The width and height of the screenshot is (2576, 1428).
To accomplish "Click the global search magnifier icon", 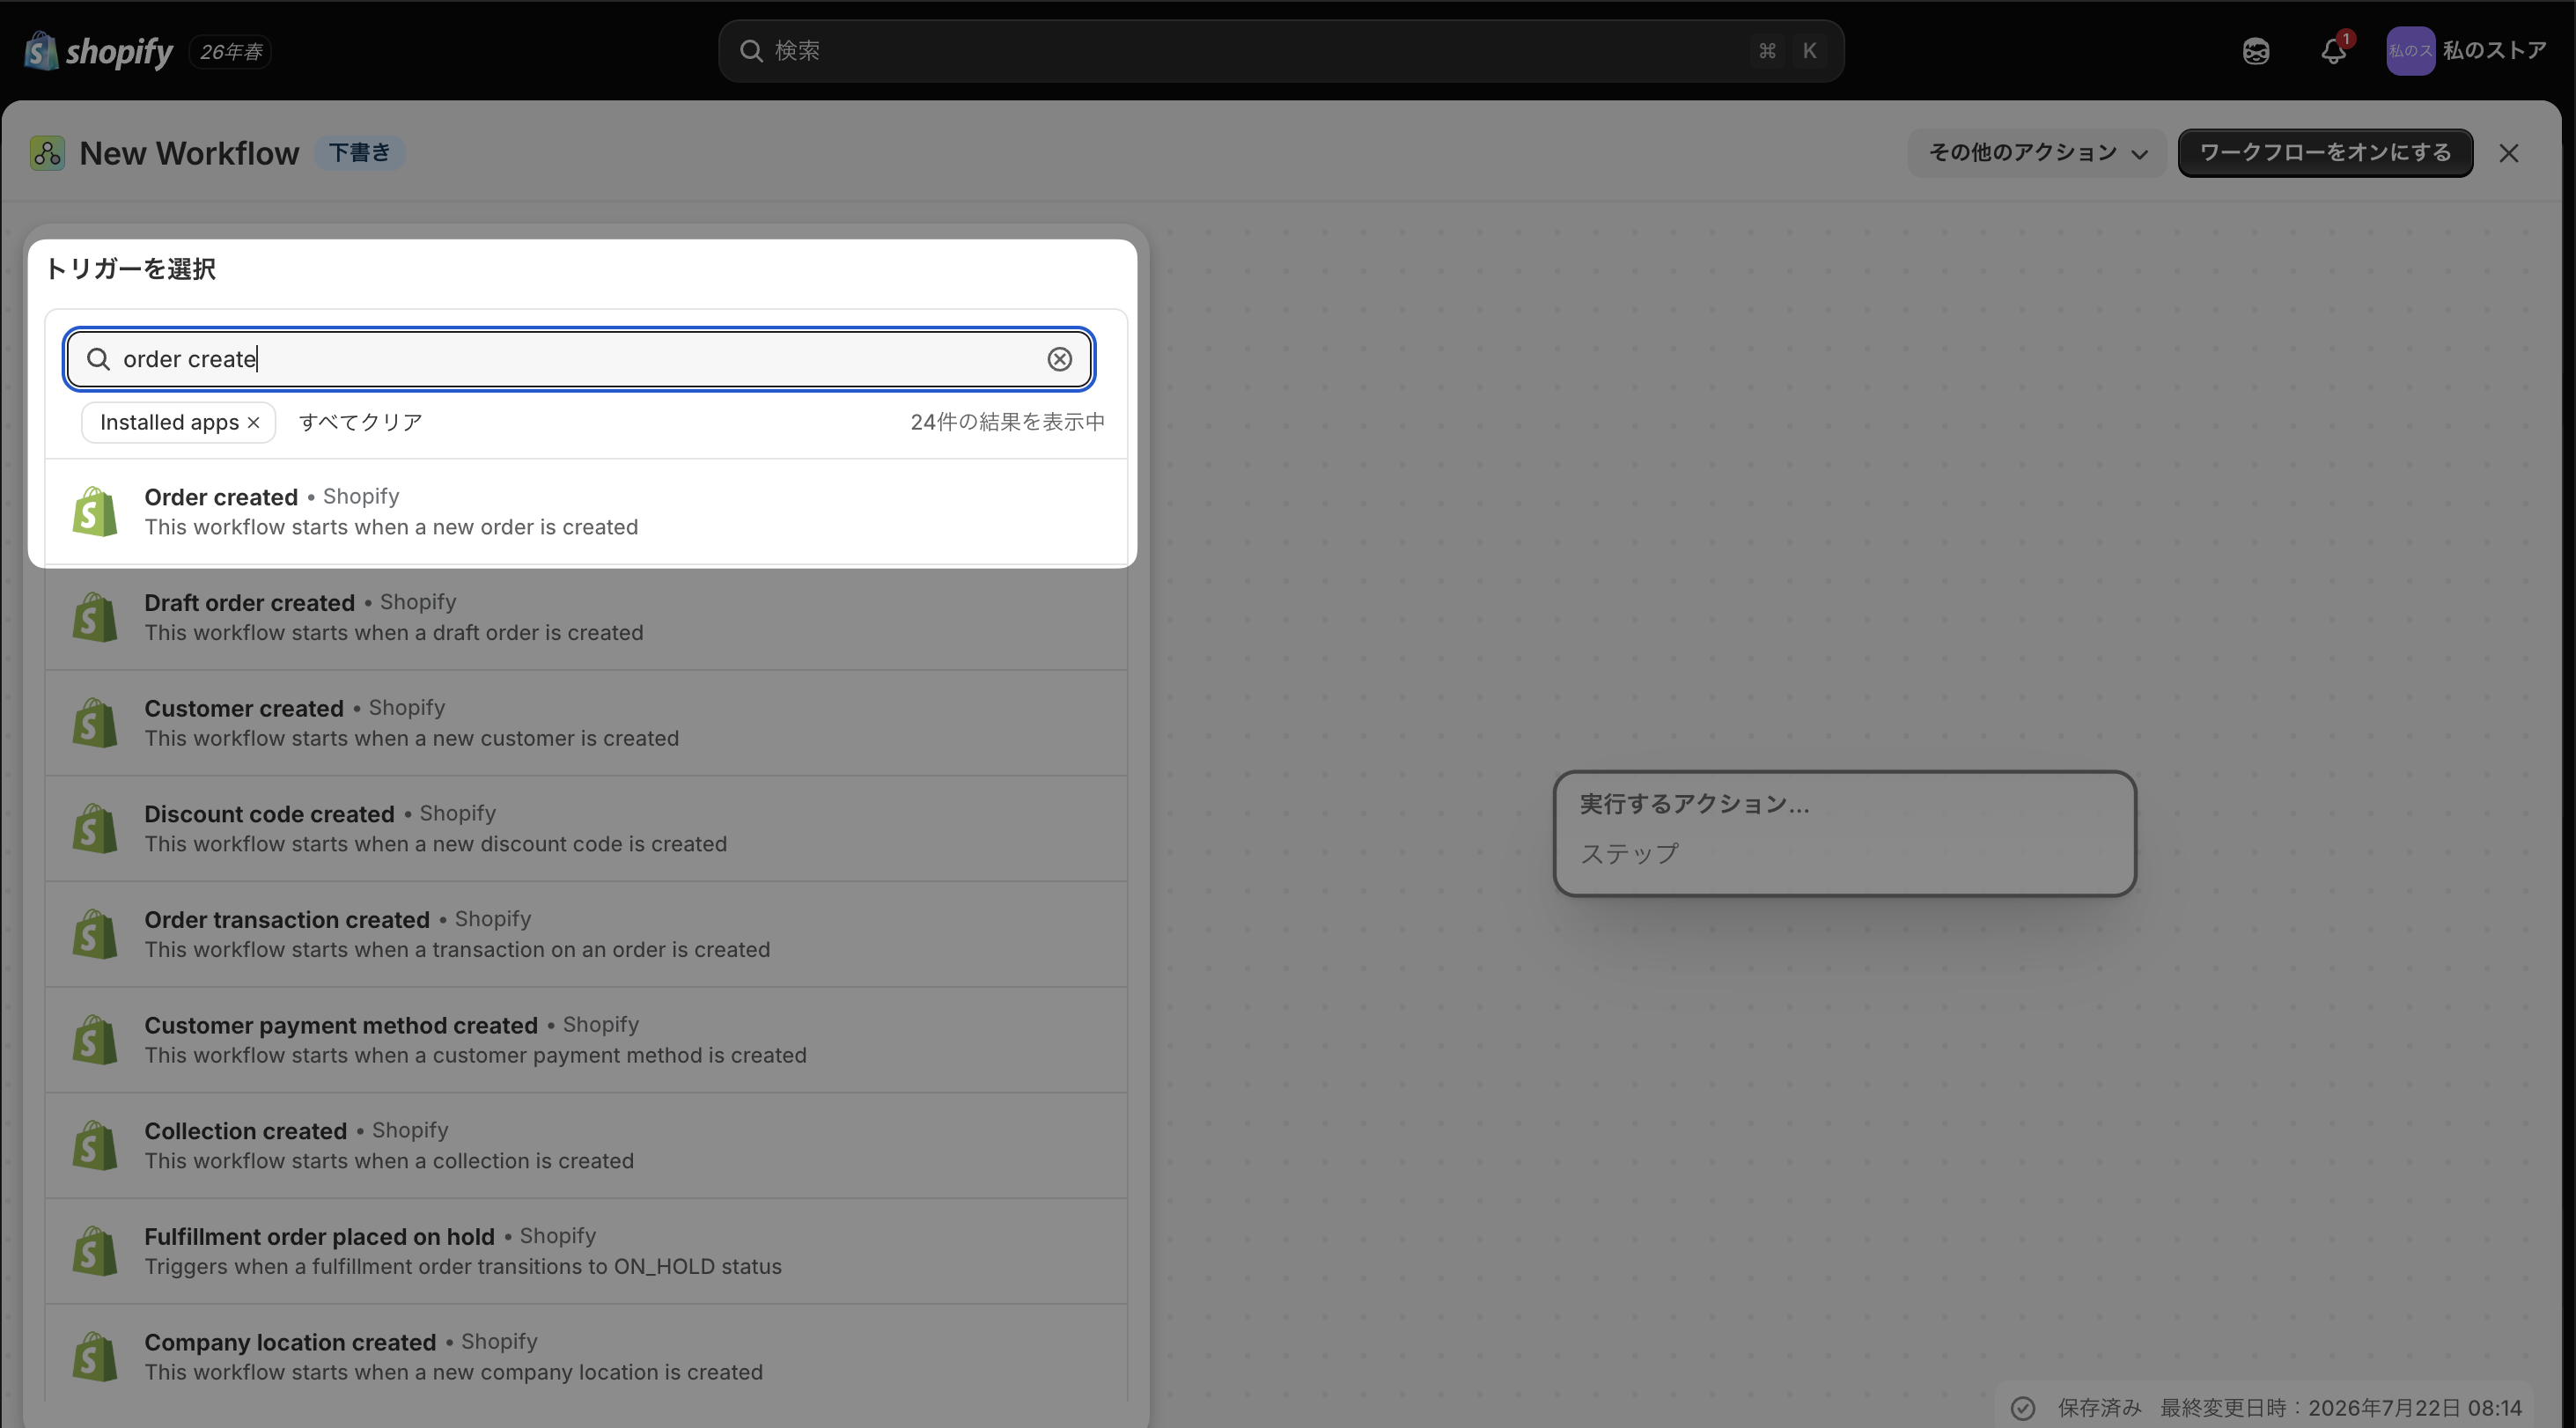I will coord(751,51).
